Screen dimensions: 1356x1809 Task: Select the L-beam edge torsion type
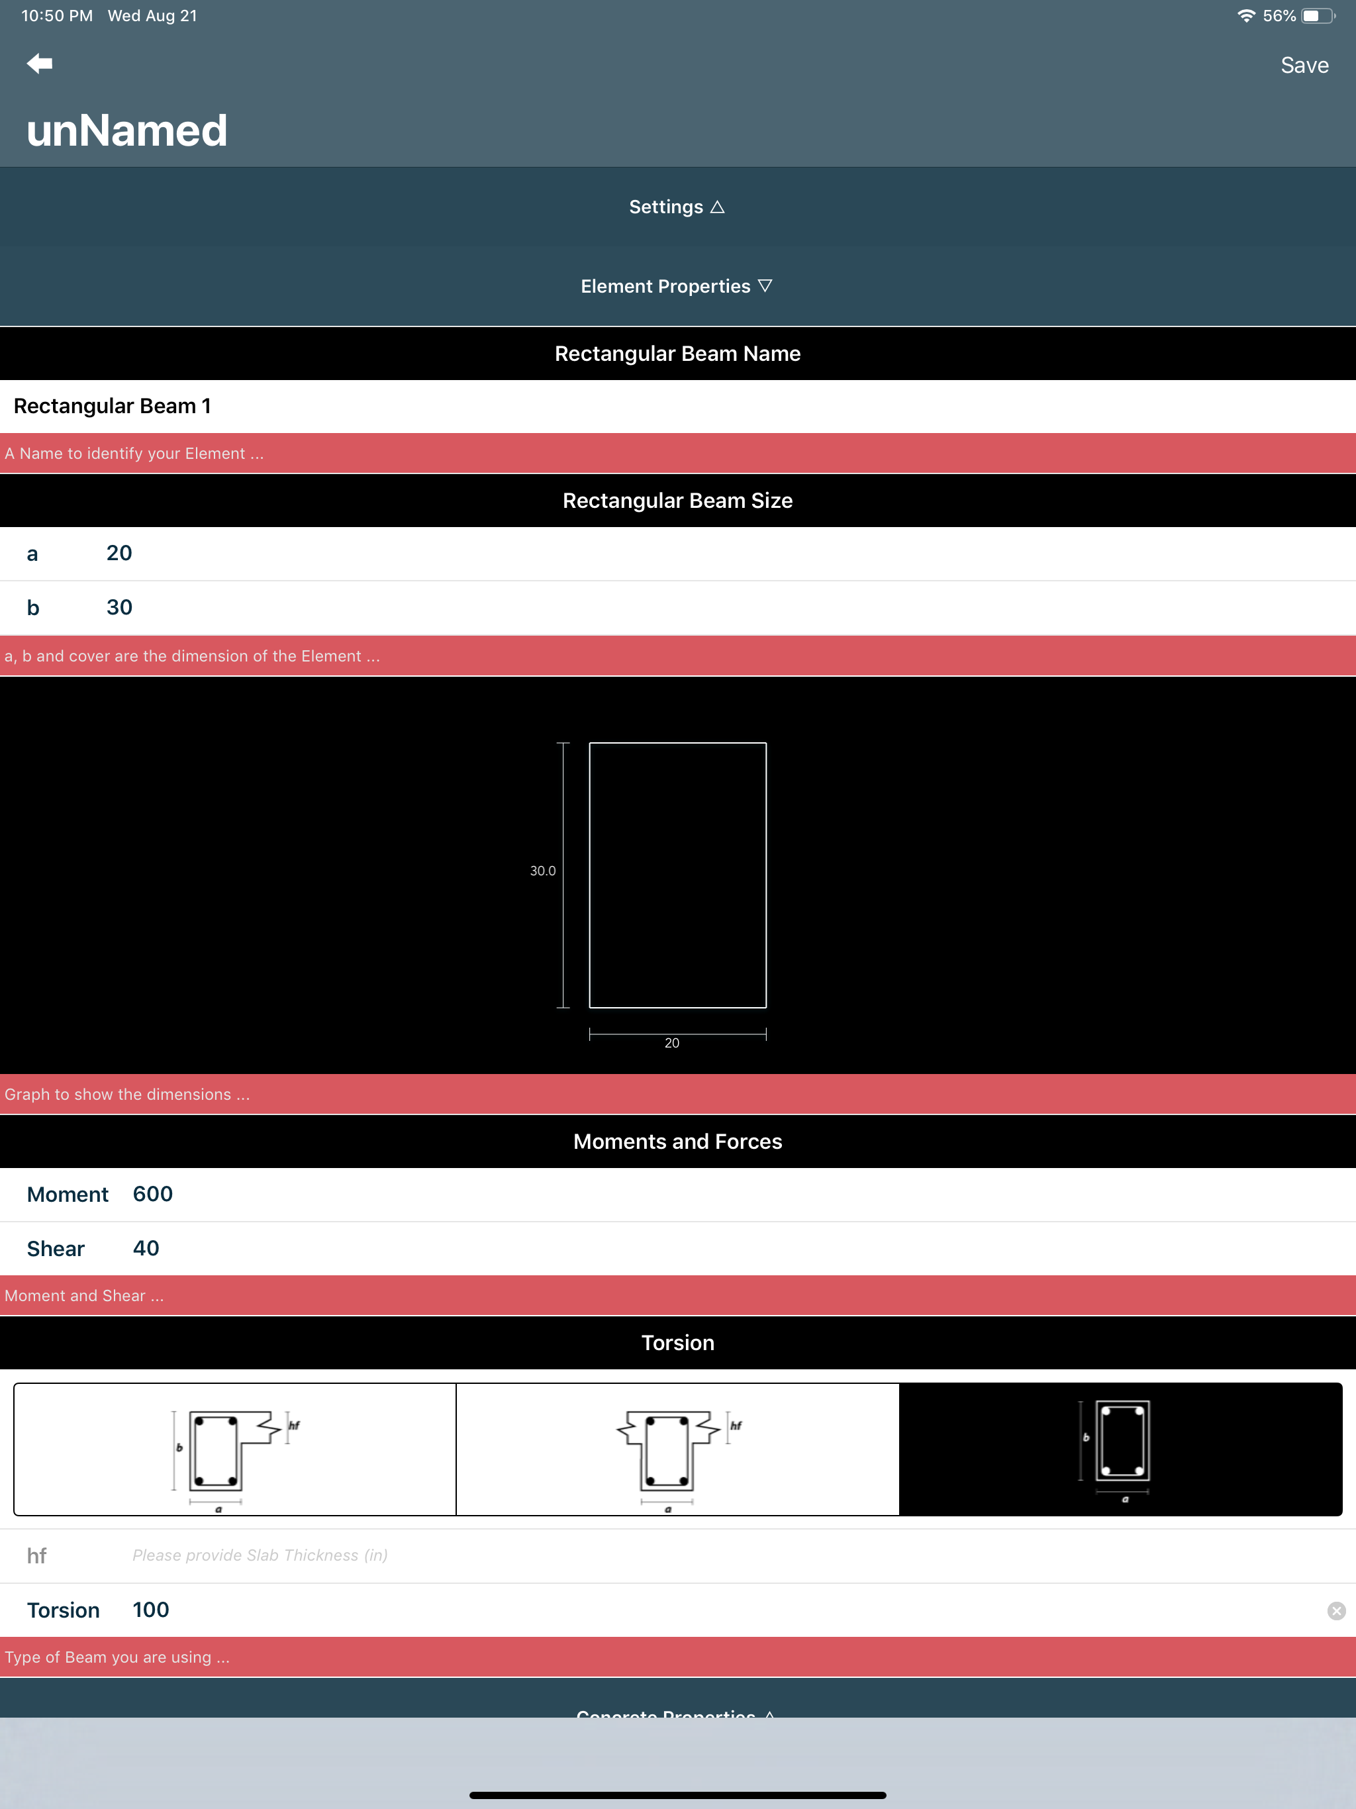click(236, 1449)
